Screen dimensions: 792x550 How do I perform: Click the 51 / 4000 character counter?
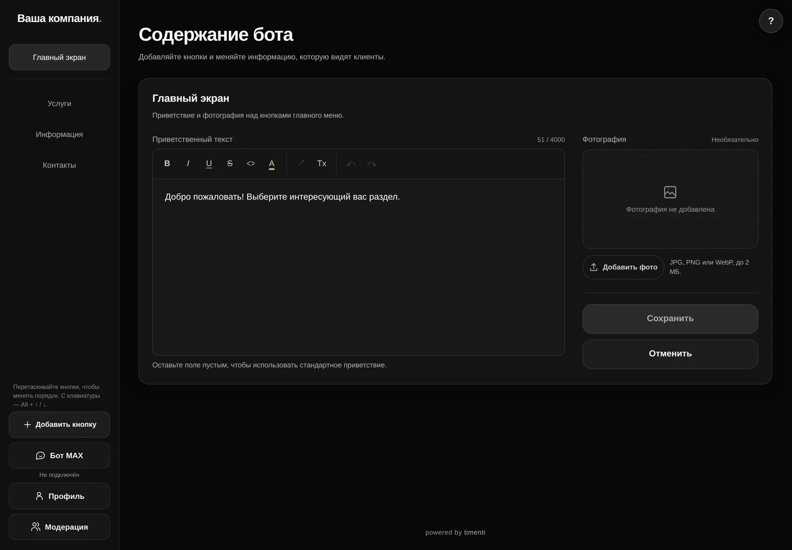point(551,140)
